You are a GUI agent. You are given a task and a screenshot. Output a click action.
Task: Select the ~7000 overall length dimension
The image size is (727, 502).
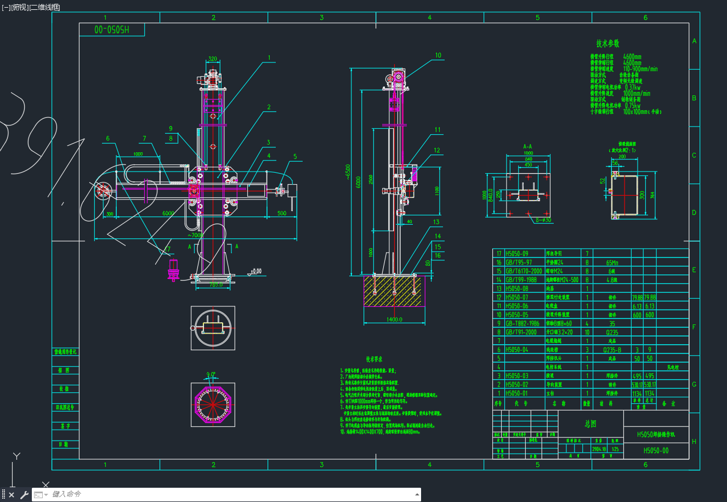coord(195,235)
